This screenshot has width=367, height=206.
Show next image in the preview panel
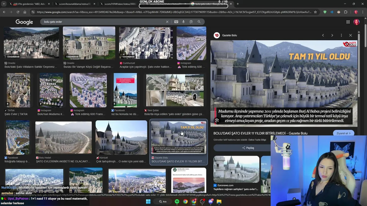(x=332, y=35)
